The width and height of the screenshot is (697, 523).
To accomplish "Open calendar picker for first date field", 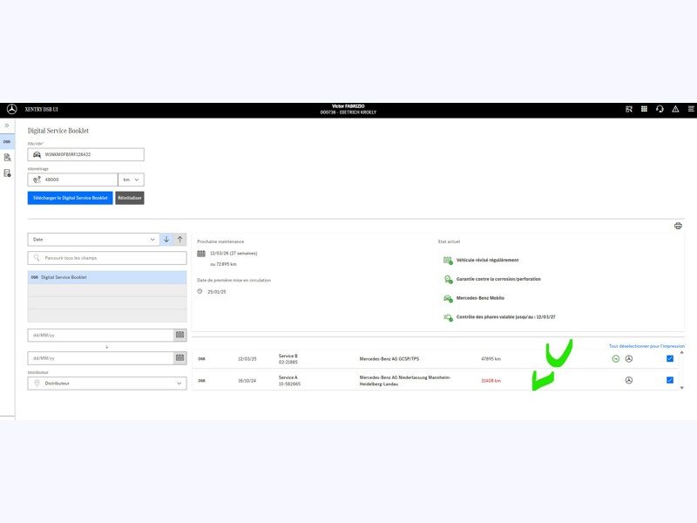I will click(179, 335).
